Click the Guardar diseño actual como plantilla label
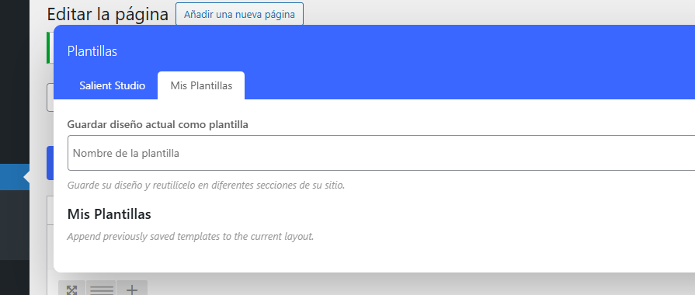Viewport: 695px width, 295px height. click(158, 125)
